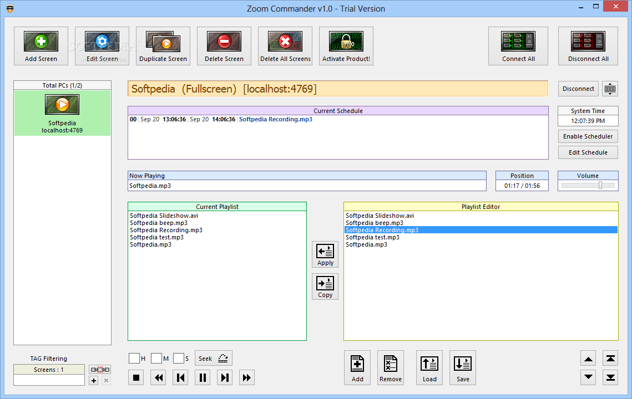This screenshot has width=632, height=399.
Task: Click Delete All Screens icon
Action: tap(285, 46)
